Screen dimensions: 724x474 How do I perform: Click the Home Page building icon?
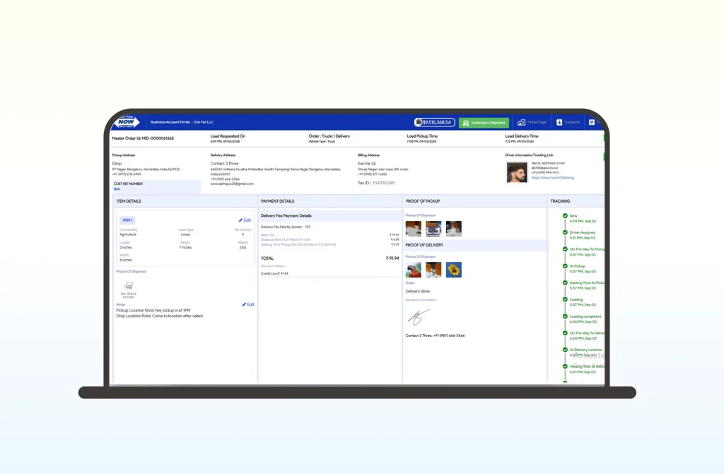521,122
